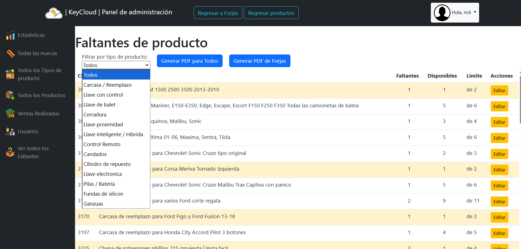
Task: Open the Usuarios people icon
Action: coord(10,132)
